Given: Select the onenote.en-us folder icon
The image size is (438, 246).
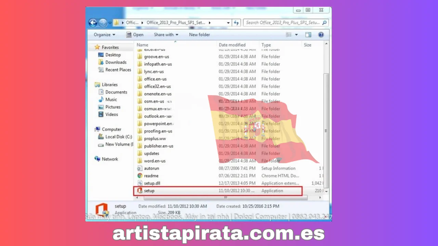Looking at the screenshot, I should click(140, 94).
